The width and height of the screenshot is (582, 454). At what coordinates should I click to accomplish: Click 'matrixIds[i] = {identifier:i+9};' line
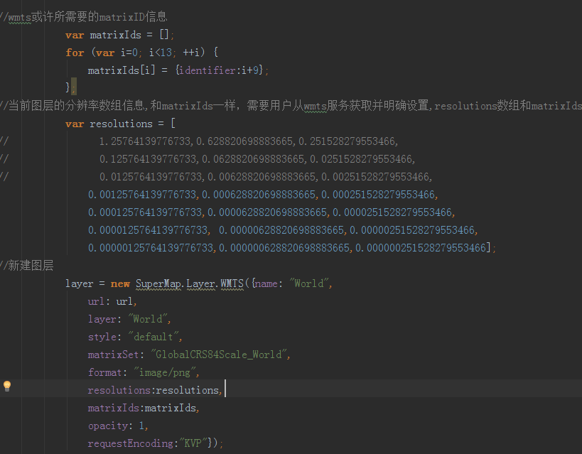178,70
